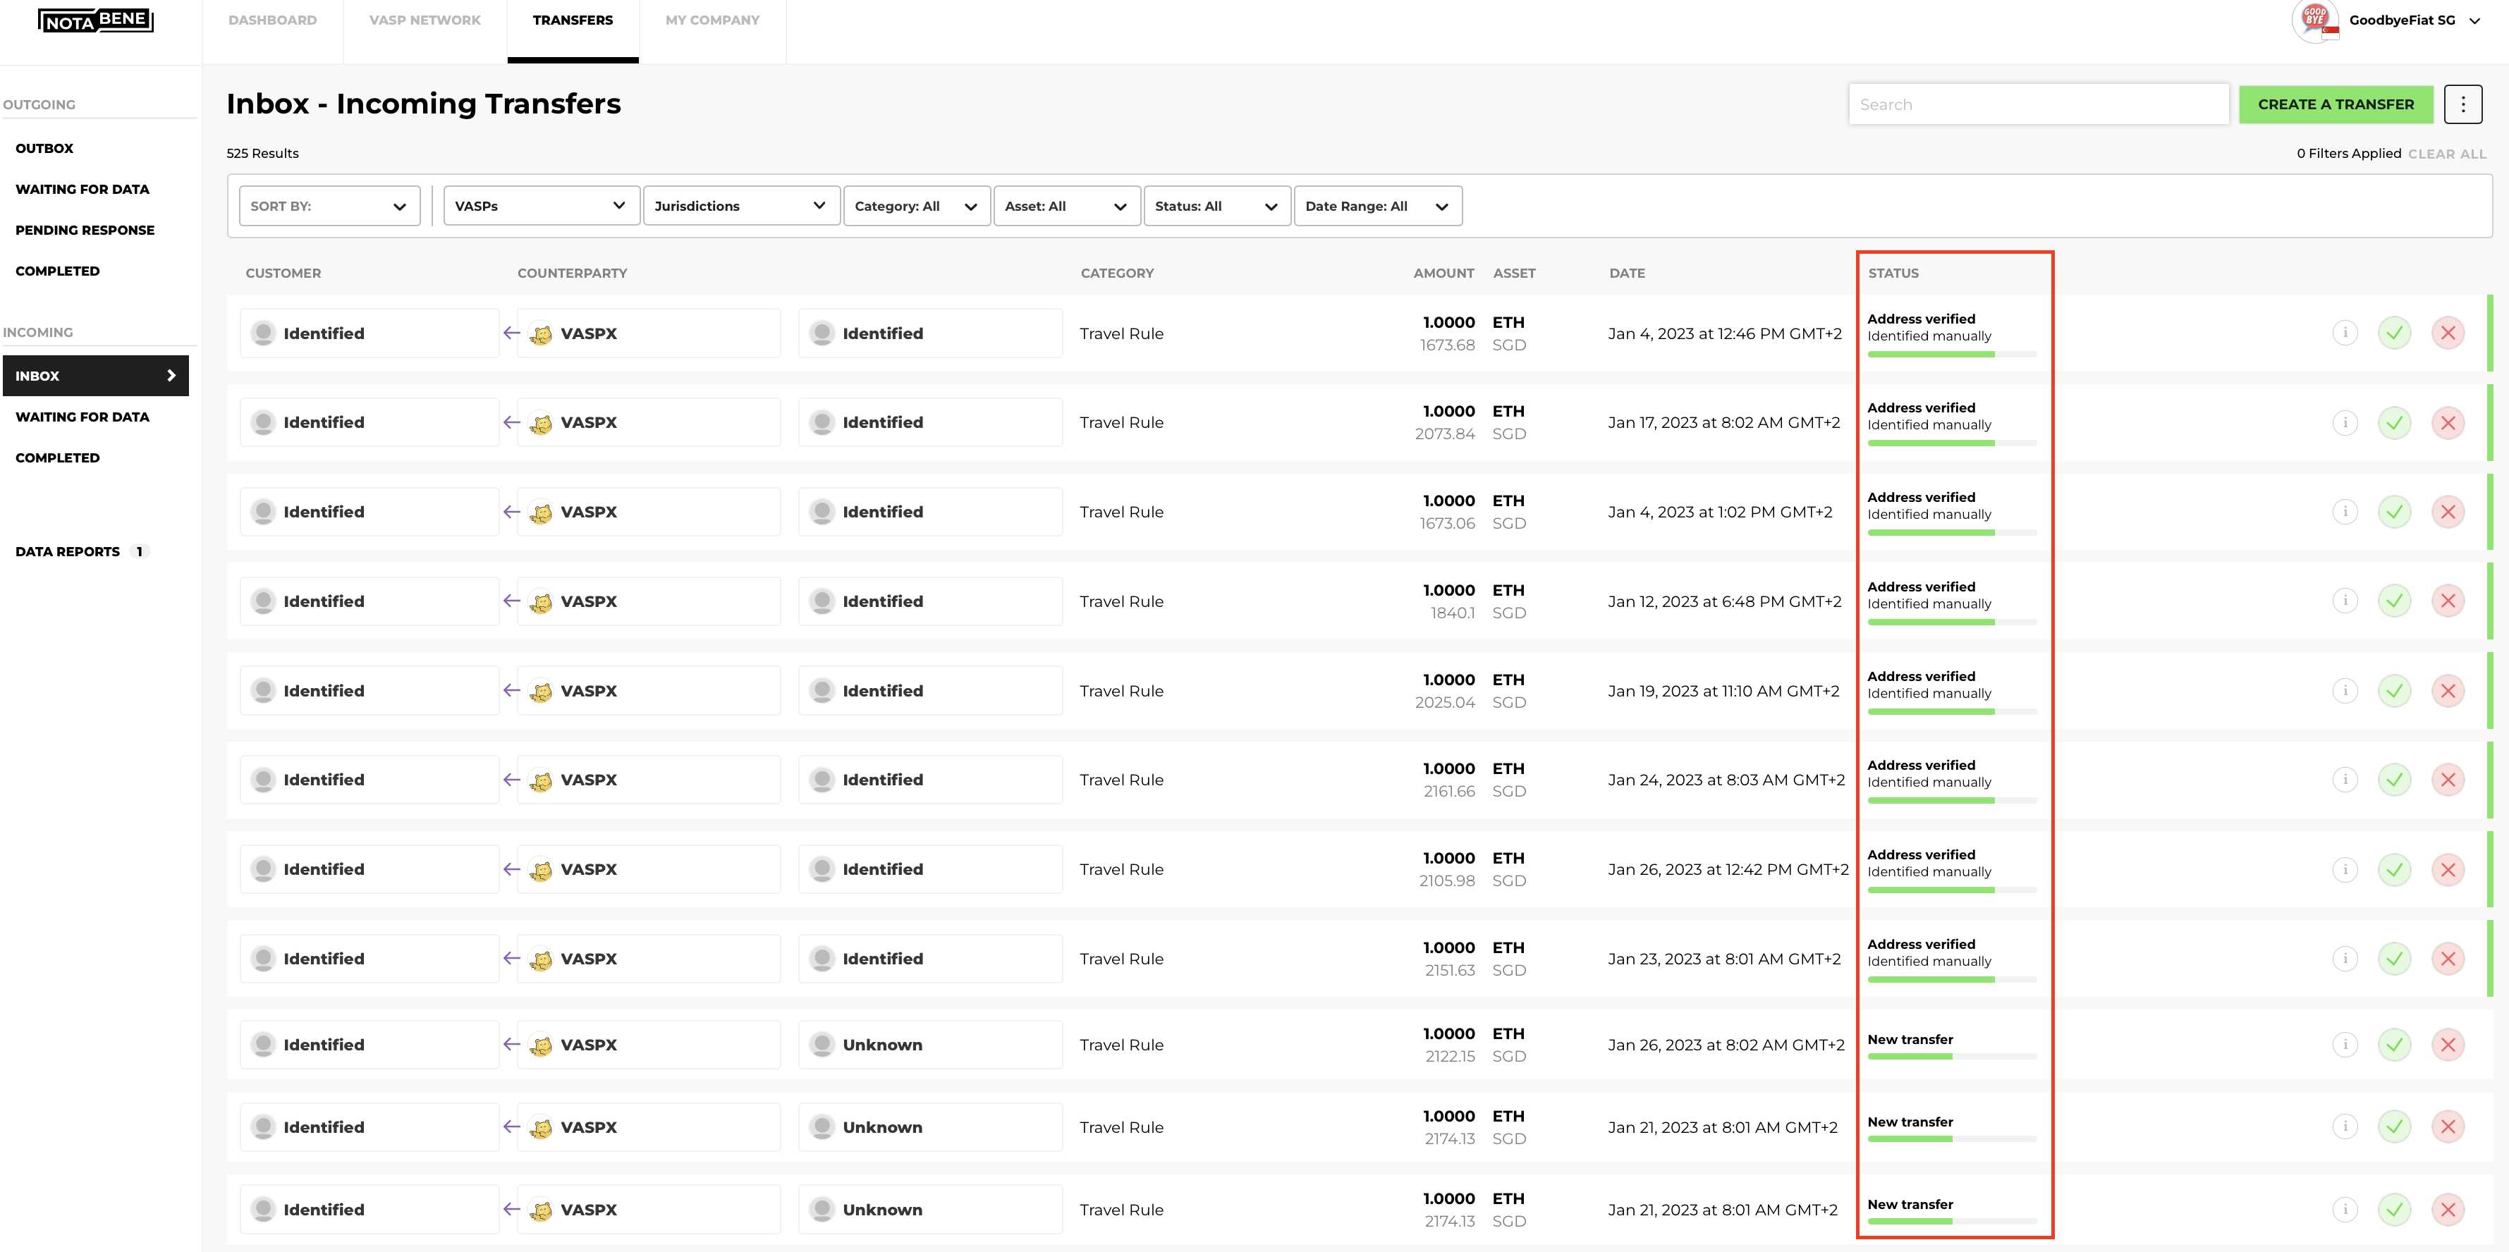The width and height of the screenshot is (2509, 1252).
Task: Click the amount 2073.84 SGD
Action: [1446, 434]
